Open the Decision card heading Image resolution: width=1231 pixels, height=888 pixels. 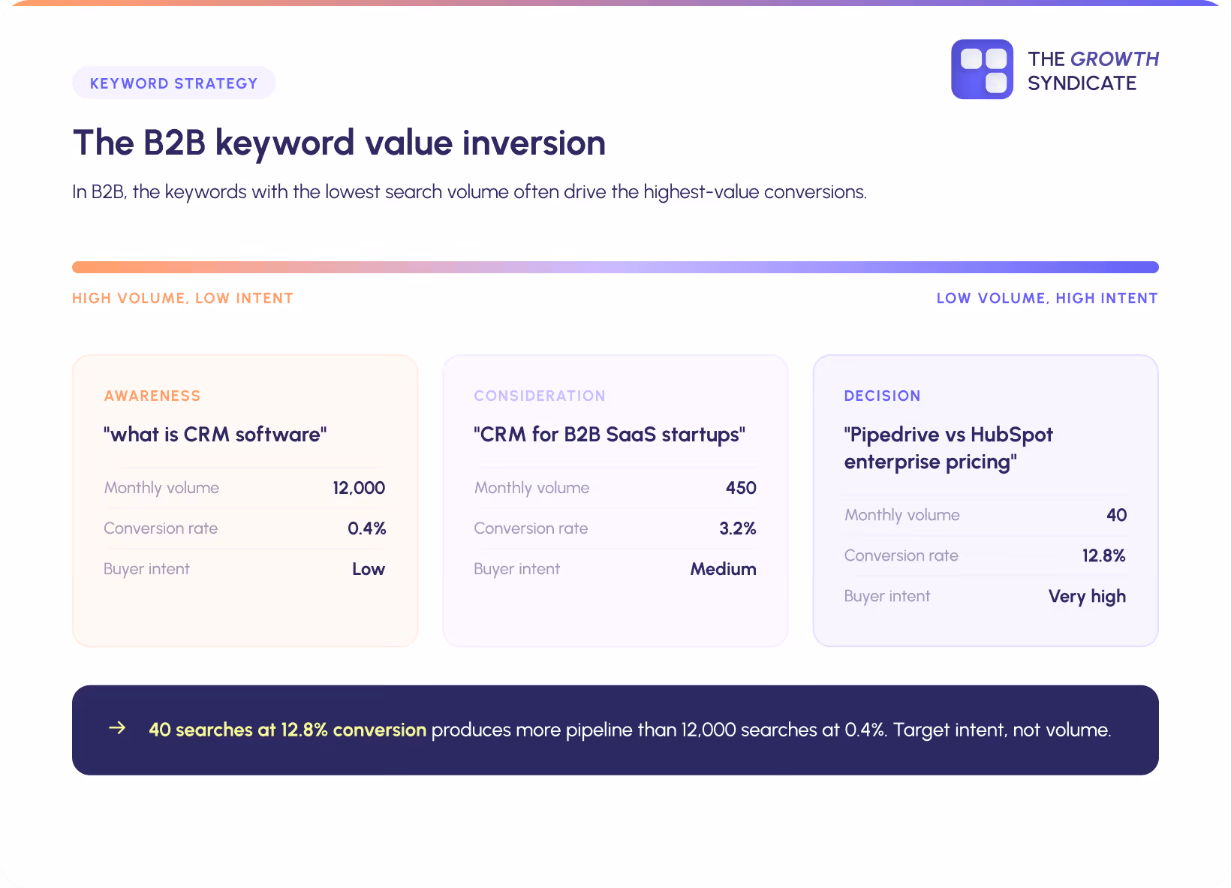coord(882,396)
